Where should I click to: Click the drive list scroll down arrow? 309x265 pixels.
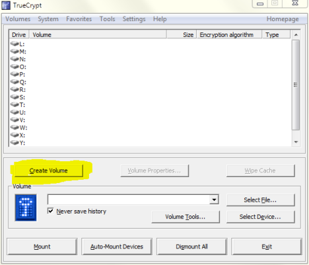296,142
